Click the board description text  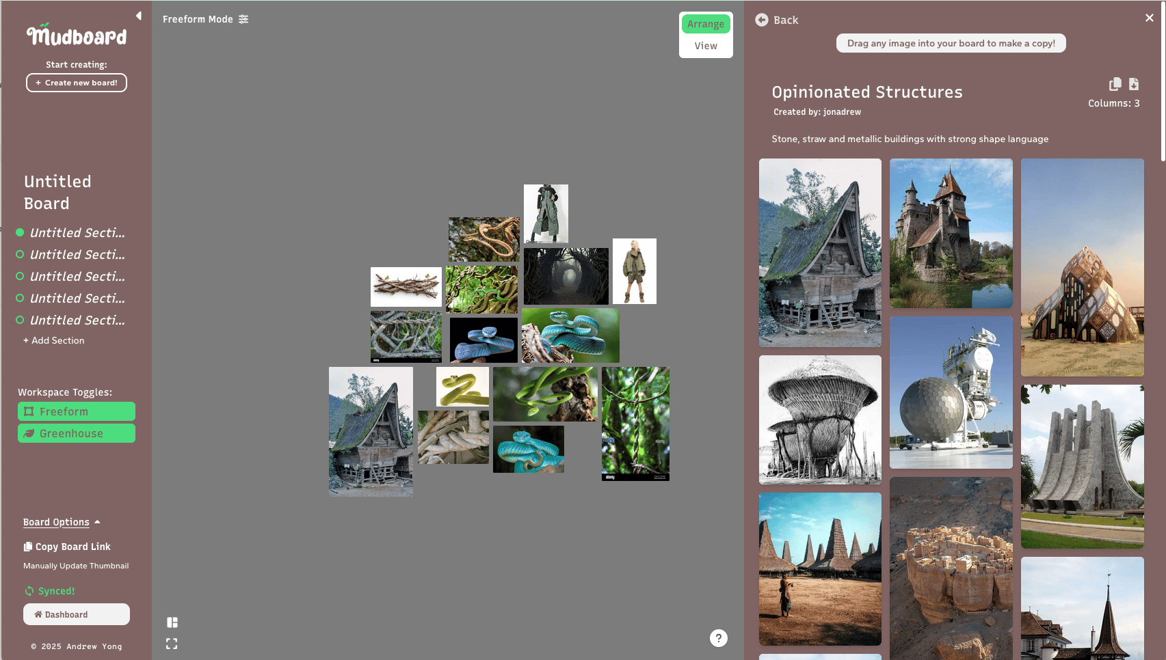(910, 139)
